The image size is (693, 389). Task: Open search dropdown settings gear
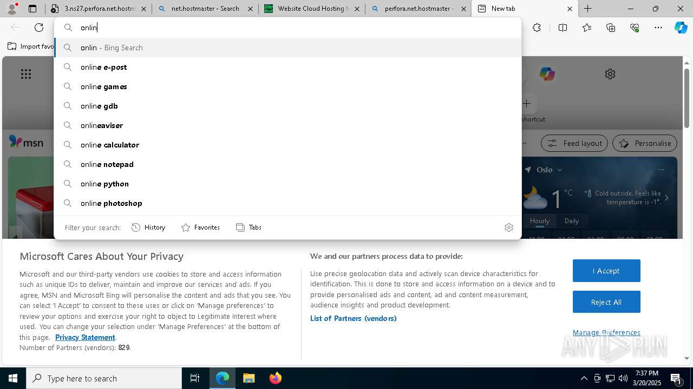pyautogui.click(x=508, y=227)
